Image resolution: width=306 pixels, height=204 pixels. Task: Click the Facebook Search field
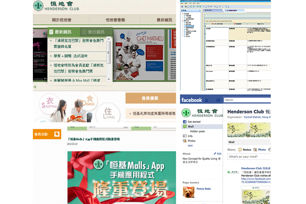point(247,100)
